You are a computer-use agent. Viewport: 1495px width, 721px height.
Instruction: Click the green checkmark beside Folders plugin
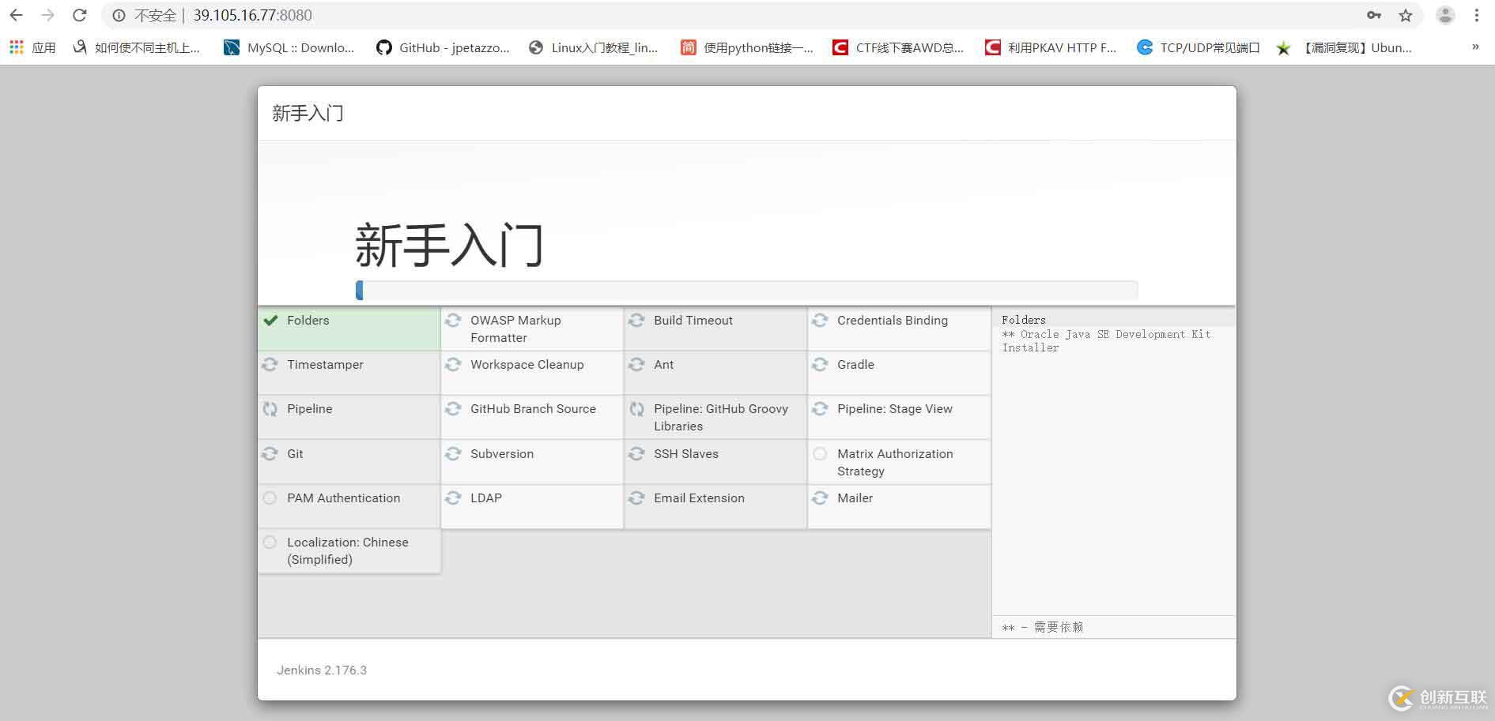[x=270, y=320]
